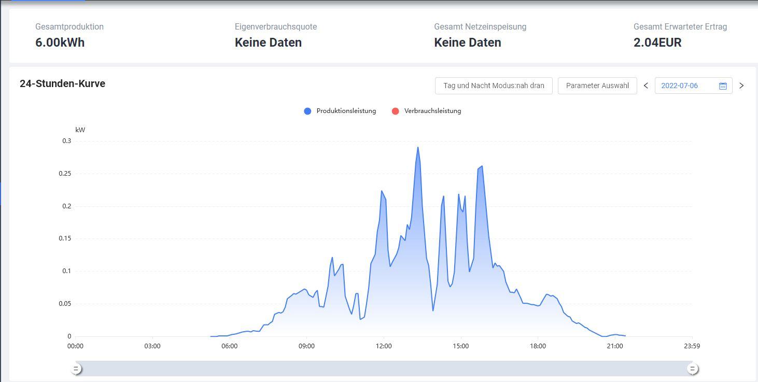Click the 23:59 axis label
Screen dimensions: 758x382
pyautogui.click(x=692, y=346)
